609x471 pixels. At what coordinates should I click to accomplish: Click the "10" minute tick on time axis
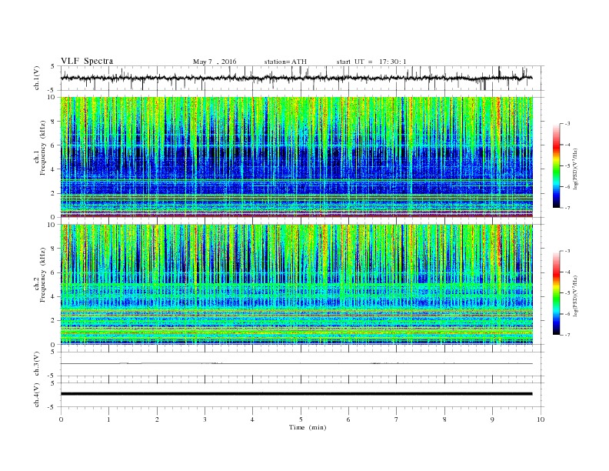[x=541, y=419]
